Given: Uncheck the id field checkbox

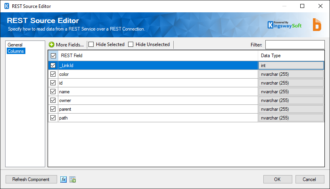Looking at the screenshot, I should click(x=53, y=83).
